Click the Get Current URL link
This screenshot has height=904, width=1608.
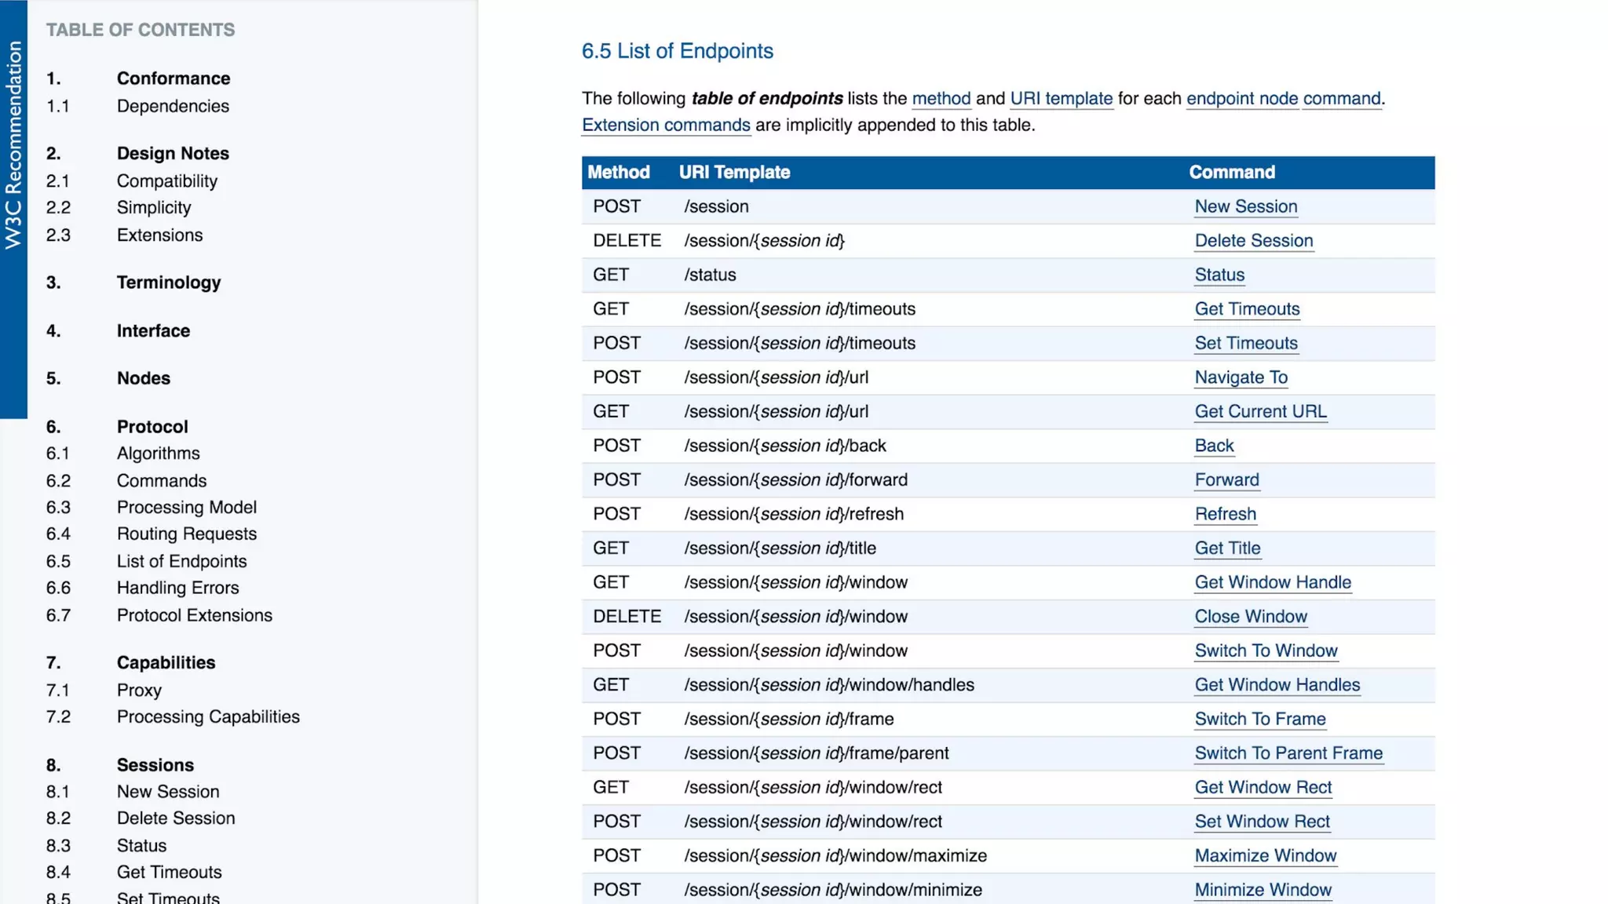click(x=1260, y=411)
